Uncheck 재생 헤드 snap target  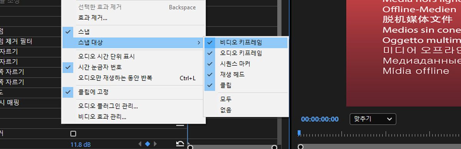pyautogui.click(x=246, y=74)
